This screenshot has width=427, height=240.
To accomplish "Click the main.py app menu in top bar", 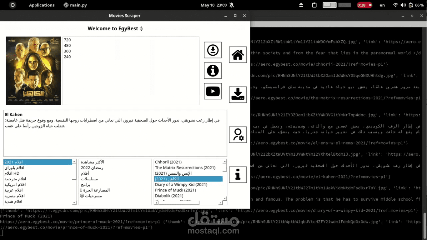I will coord(75,5).
